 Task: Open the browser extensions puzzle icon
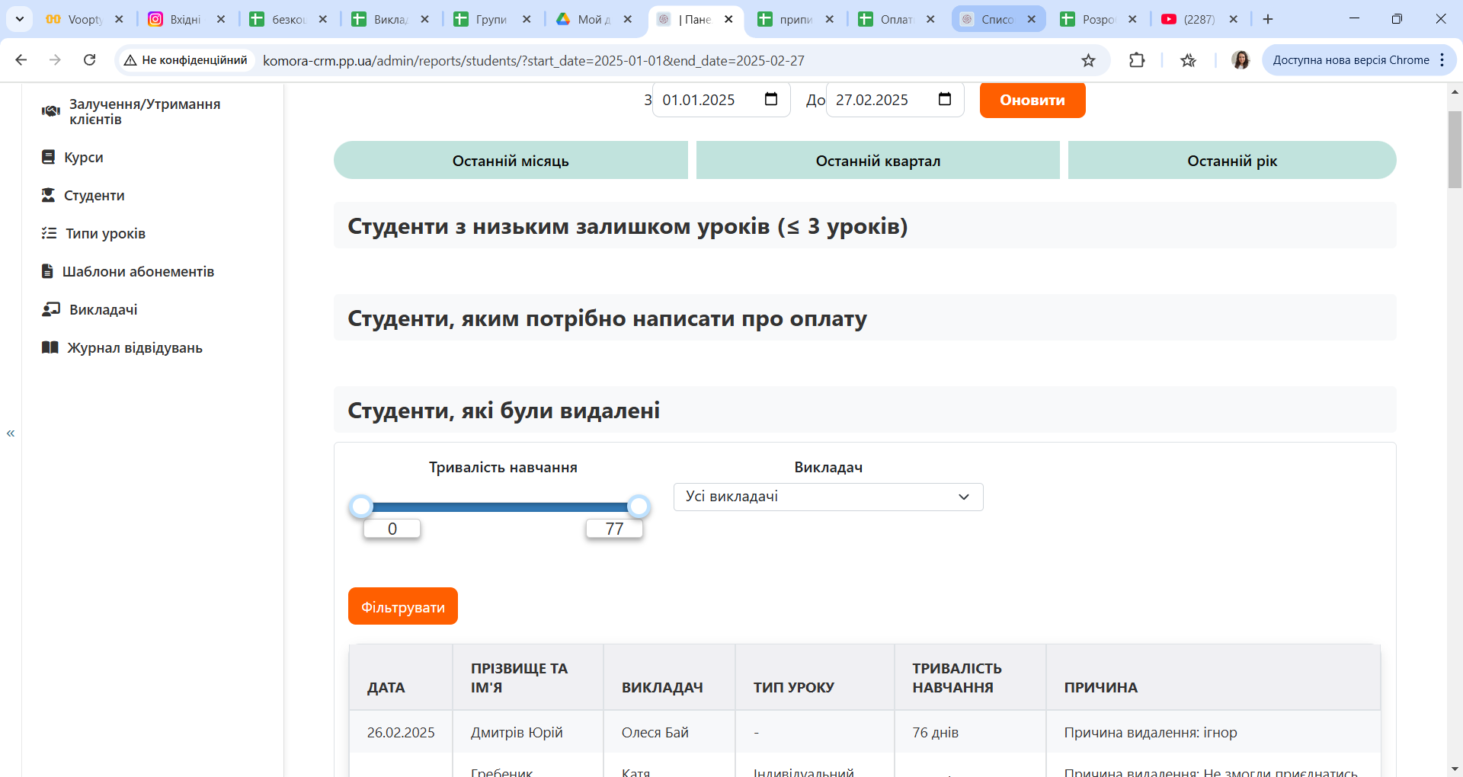pyautogui.click(x=1136, y=60)
